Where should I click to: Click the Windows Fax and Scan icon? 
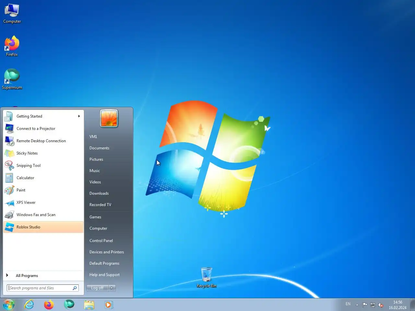(x=9, y=215)
